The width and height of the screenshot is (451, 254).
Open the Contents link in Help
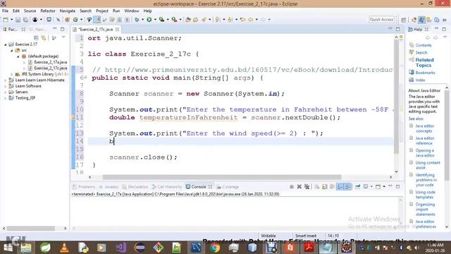tap(424, 45)
